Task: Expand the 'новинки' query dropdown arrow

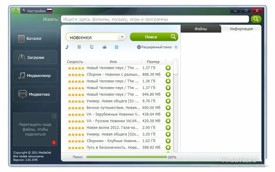Action: tap(122, 37)
